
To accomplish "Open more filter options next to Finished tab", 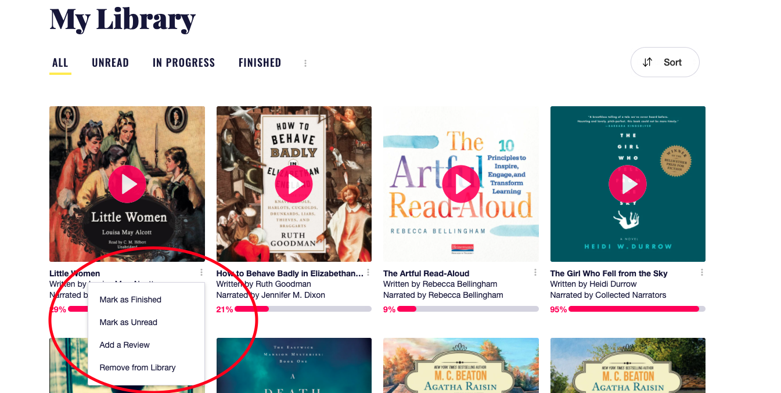I will (x=305, y=63).
